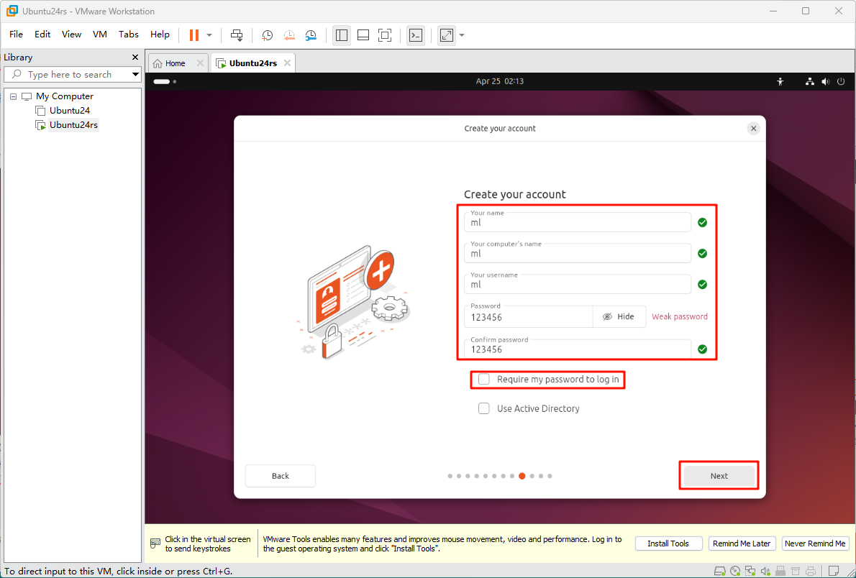The width and height of the screenshot is (856, 578).
Task: Hide the password with the Hide button
Action: coord(619,316)
